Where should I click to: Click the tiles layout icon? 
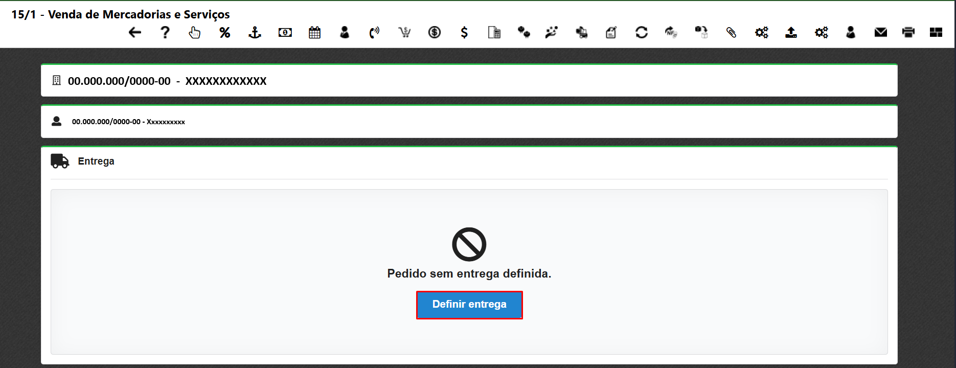click(x=936, y=33)
